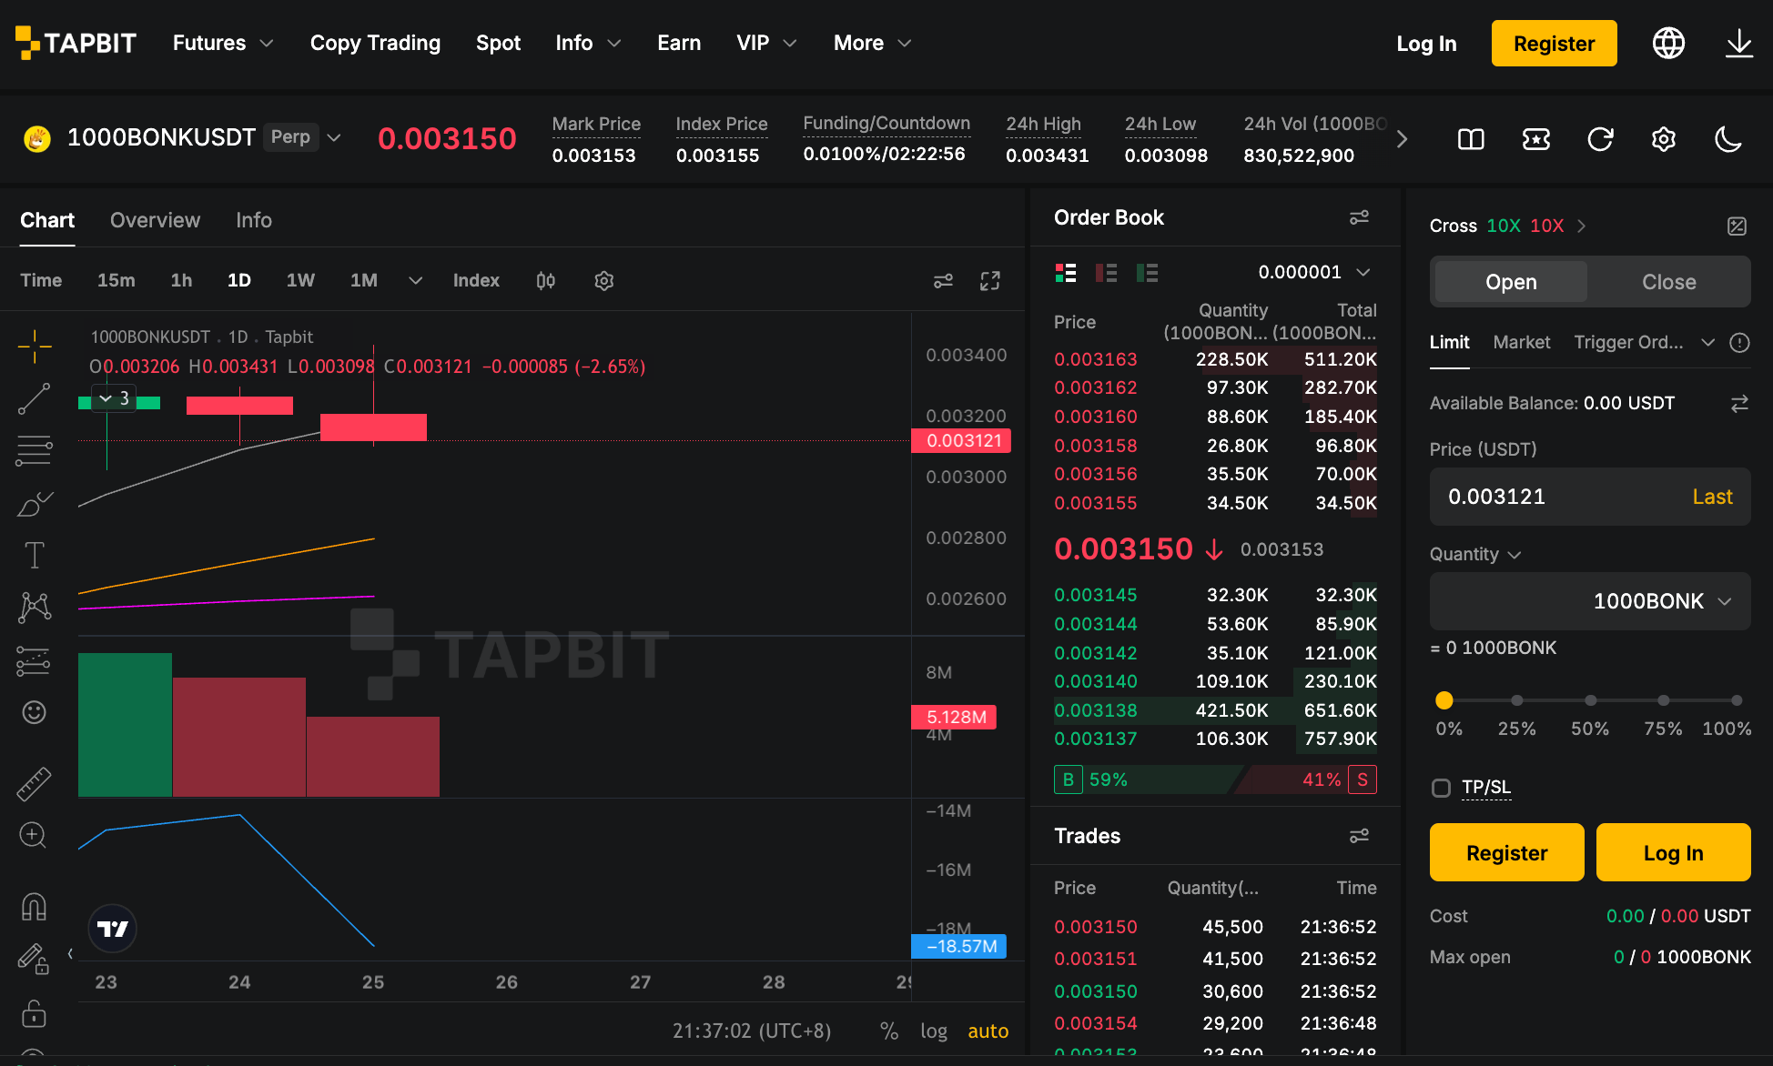Click the zoom in tool
1773x1066 pixels.
pyautogui.click(x=34, y=835)
